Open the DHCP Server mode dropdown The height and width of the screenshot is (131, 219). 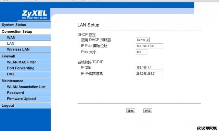[x=143, y=40]
